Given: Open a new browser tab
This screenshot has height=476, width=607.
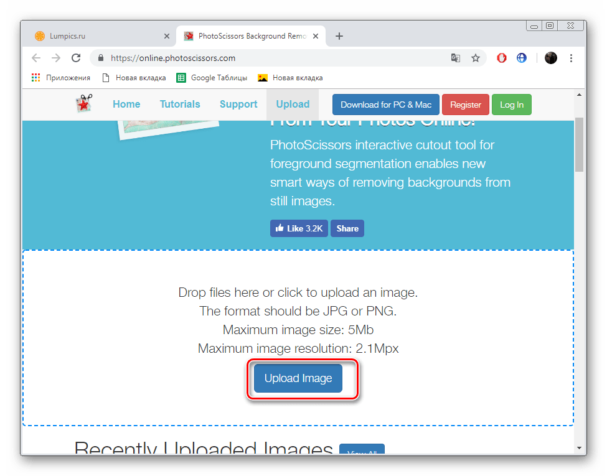Looking at the screenshot, I should [339, 36].
